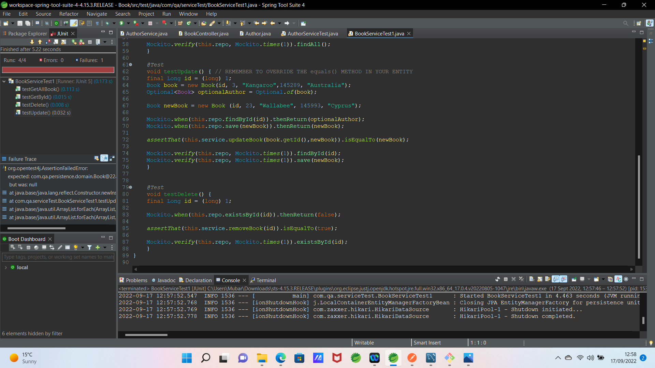Open dropdown next to Boot Dashboard lightbulb
655x368 pixels.
click(x=82, y=247)
